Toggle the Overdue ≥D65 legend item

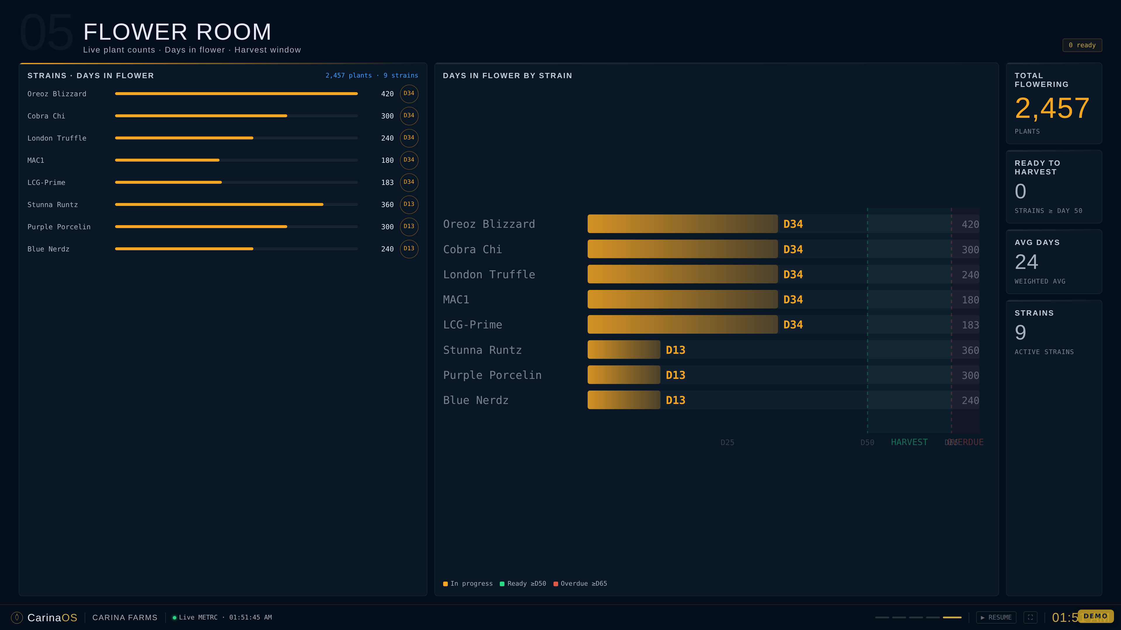pos(580,583)
